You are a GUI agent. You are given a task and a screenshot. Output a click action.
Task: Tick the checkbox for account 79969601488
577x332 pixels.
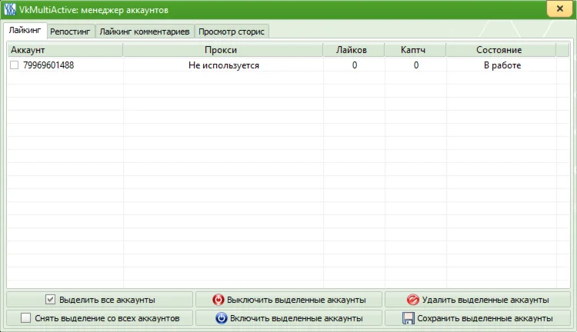tap(15, 65)
